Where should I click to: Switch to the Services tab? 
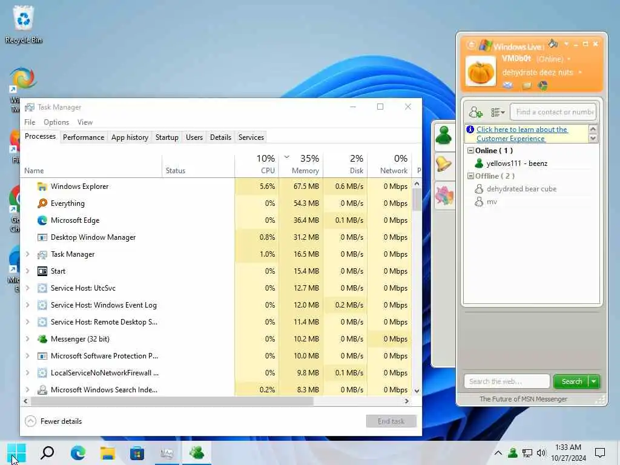click(251, 137)
